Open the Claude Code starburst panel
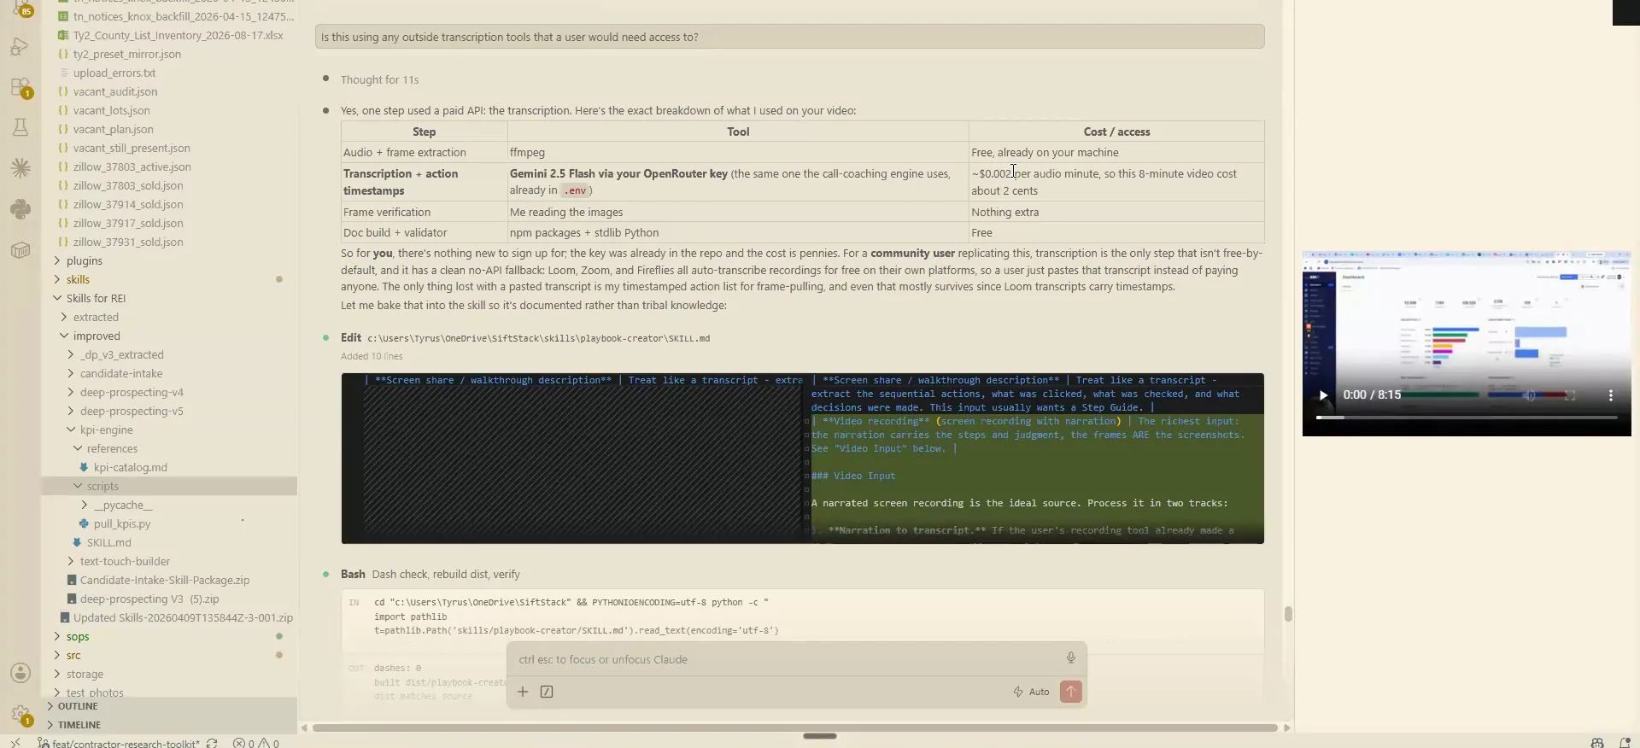This screenshot has width=1640, height=748. (20, 168)
